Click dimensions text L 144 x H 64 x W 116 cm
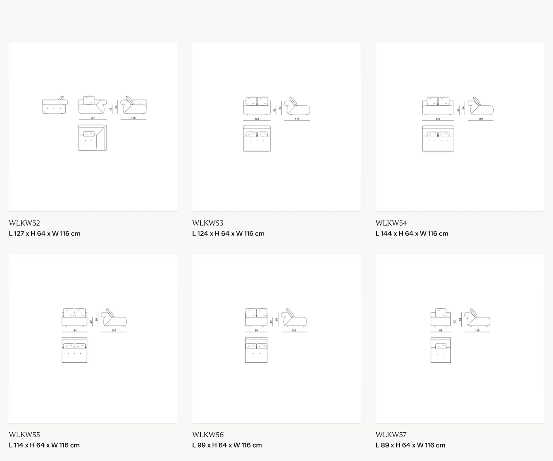 (x=412, y=233)
